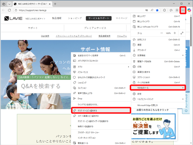193x145 pixels.
Task: Select ウィンドウに名前を付ける entry
Action: [x=101, y=105]
